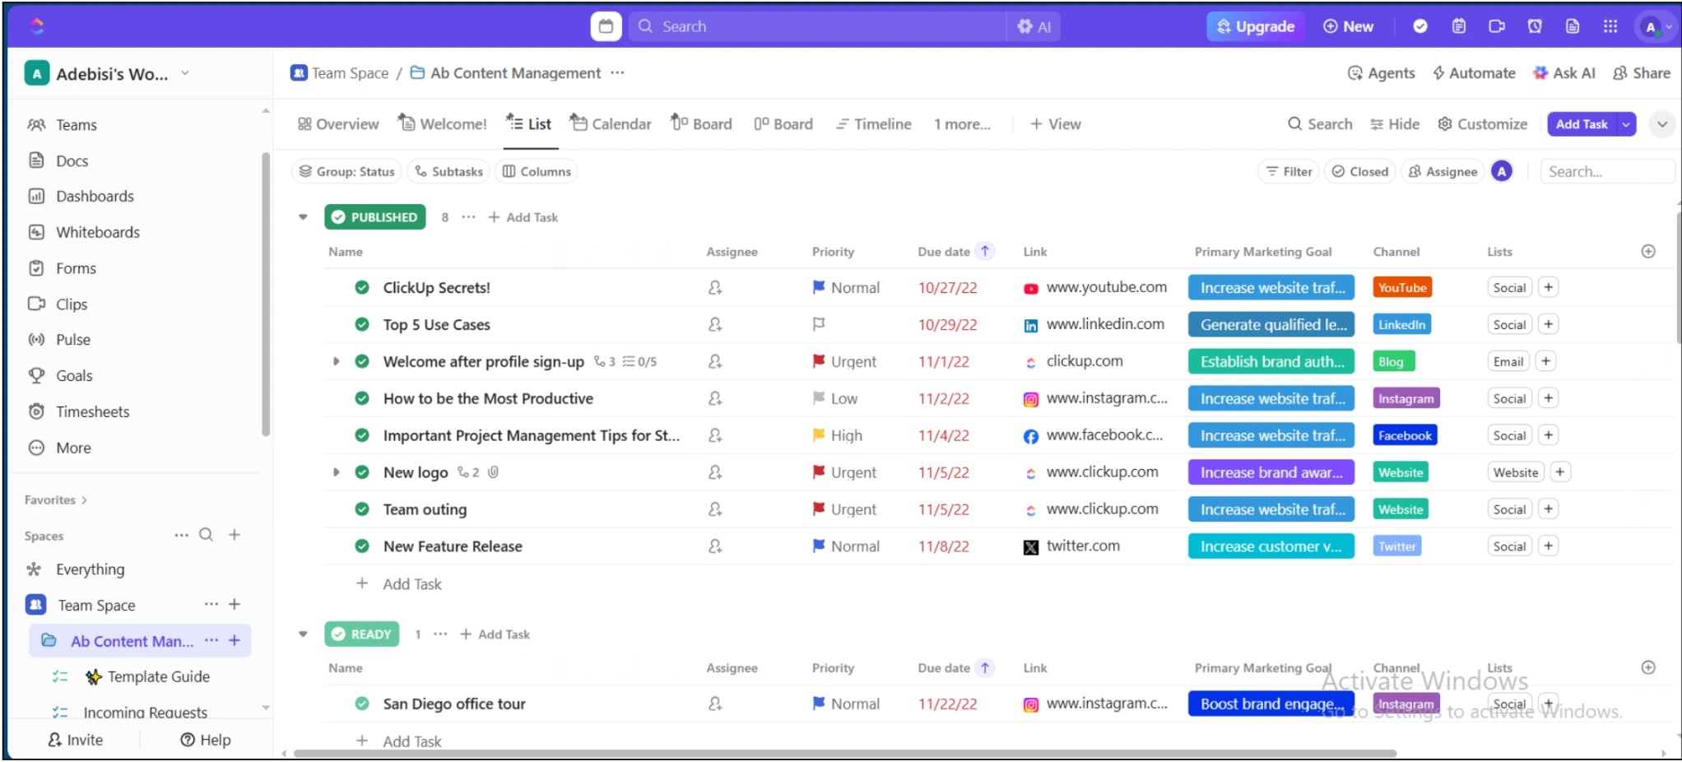Image resolution: width=1682 pixels, height=762 pixels.
Task: Open the www.youtube.com link
Action: [x=1106, y=287]
